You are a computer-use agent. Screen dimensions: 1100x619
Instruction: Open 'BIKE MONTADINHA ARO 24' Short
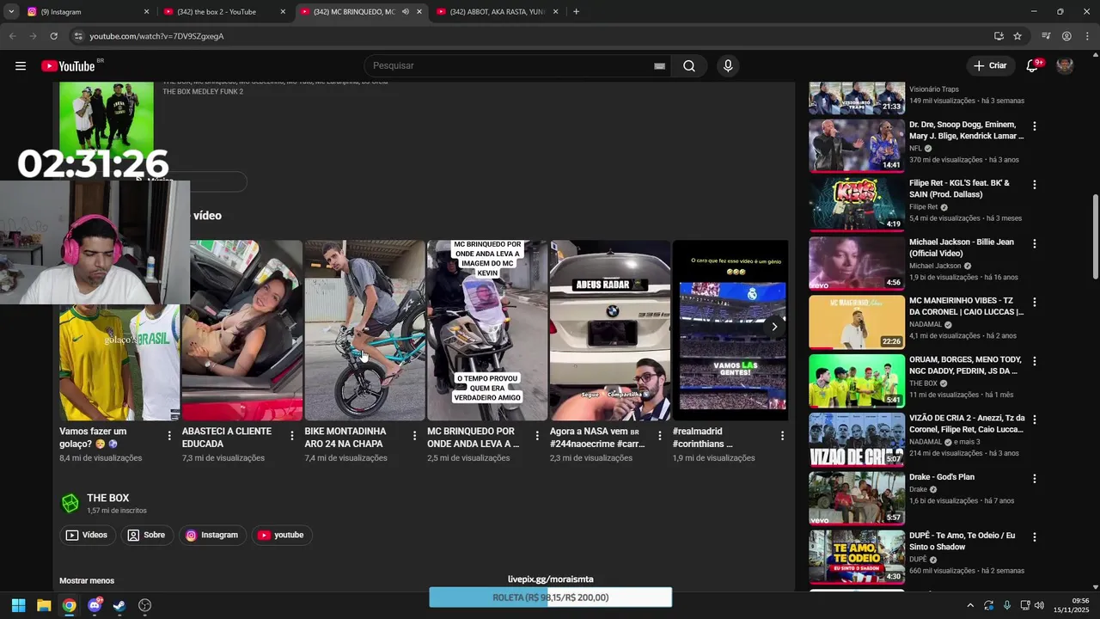(364, 330)
